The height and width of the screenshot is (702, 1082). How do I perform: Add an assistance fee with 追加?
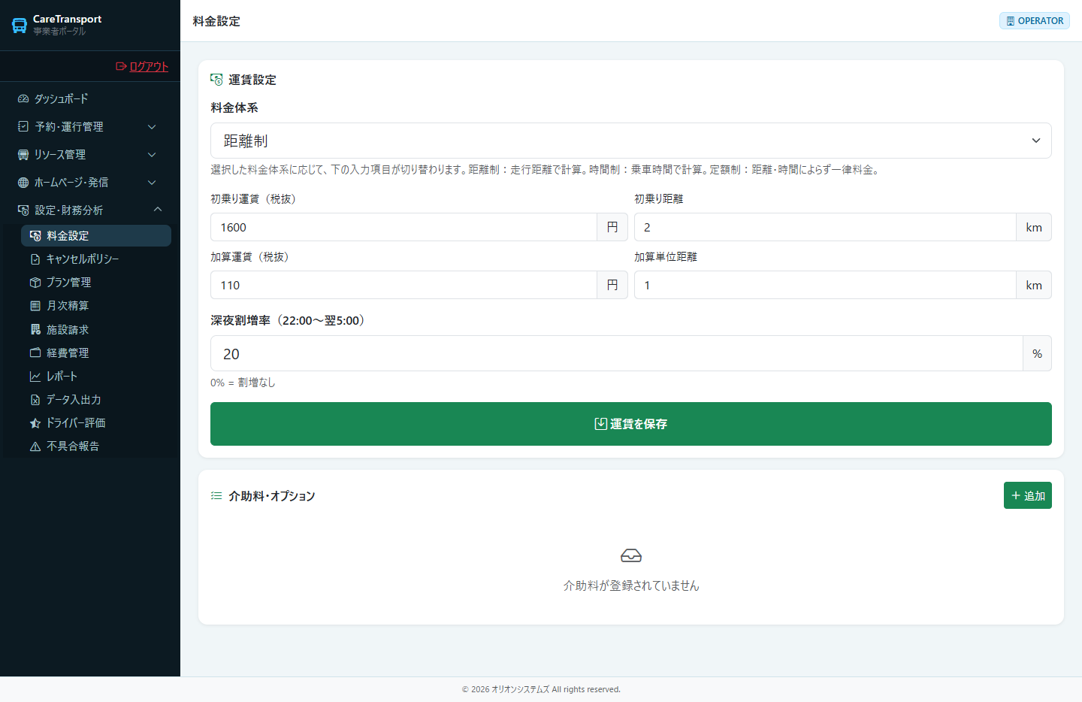coord(1028,495)
